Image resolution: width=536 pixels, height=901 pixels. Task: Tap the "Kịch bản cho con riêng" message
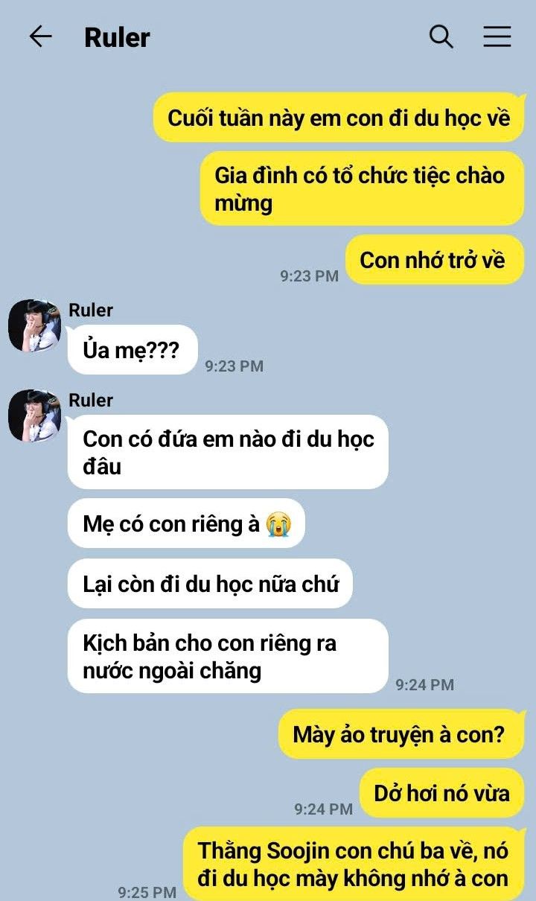pyautogui.click(x=228, y=656)
